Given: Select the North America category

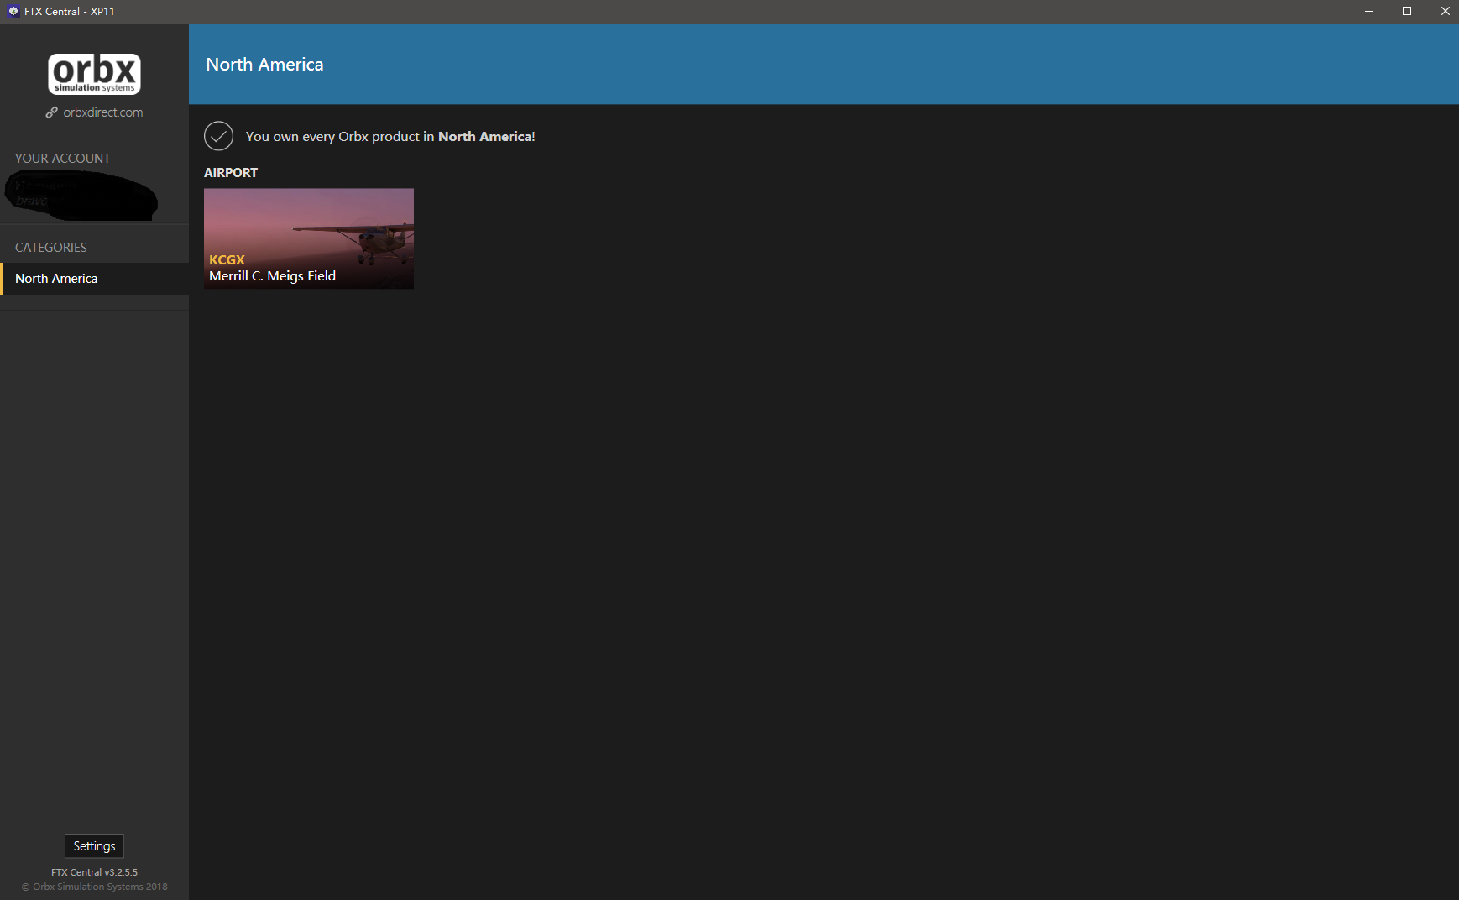Looking at the screenshot, I should click(x=94, y=279).
